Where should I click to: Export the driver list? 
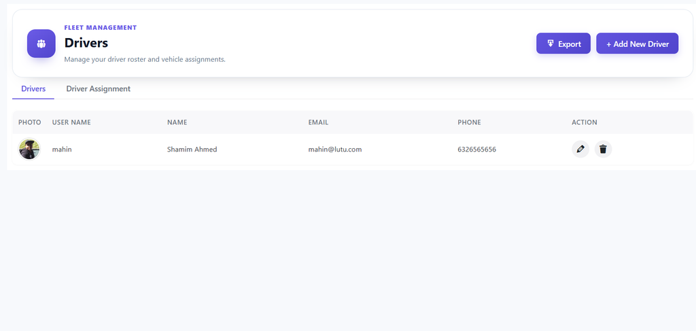click(563, 43)
